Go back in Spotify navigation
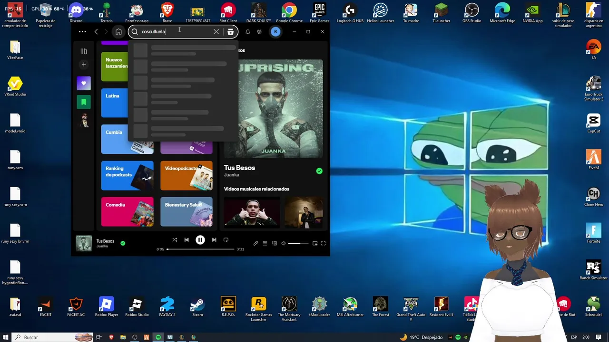 point(96,32)
